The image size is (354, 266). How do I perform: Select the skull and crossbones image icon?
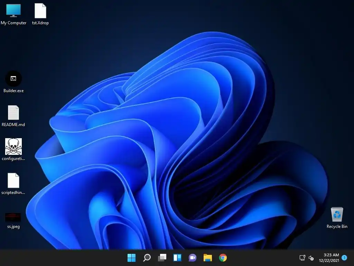[x=13, y=147]
